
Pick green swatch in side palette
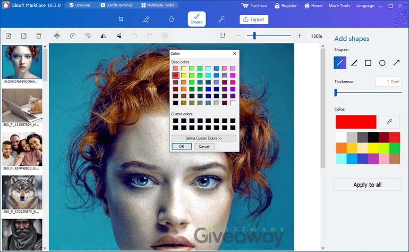click(395, 148)
